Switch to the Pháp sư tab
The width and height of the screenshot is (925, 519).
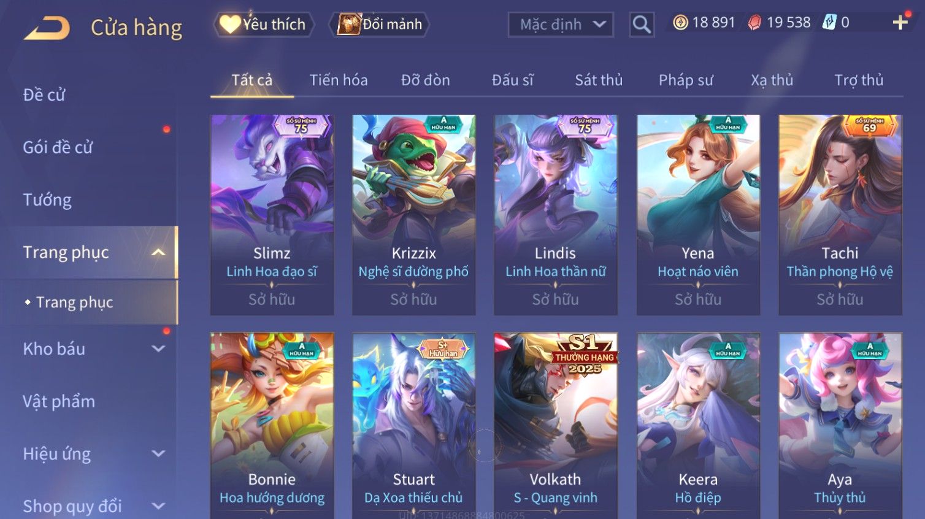coord(686,80)
